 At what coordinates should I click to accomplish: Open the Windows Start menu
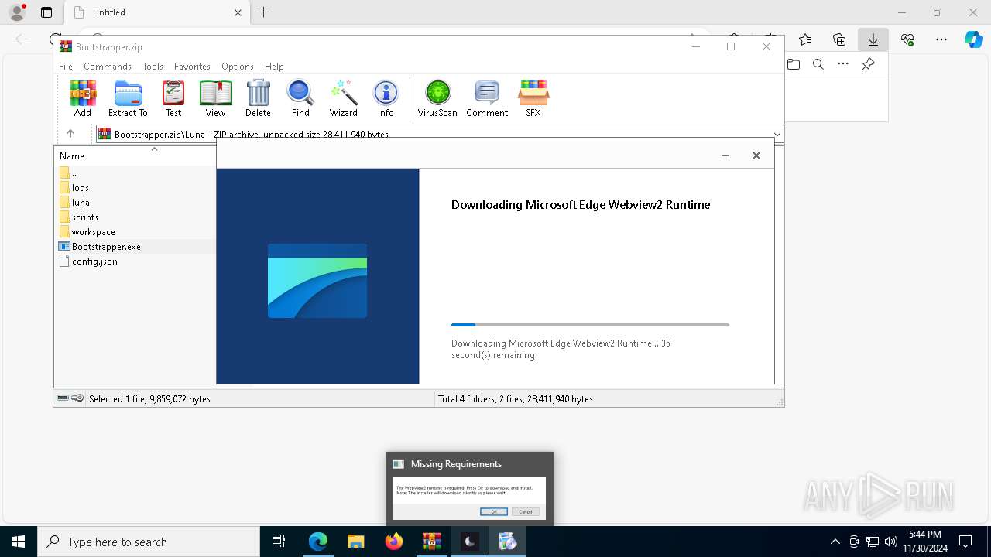coord(19,542)
